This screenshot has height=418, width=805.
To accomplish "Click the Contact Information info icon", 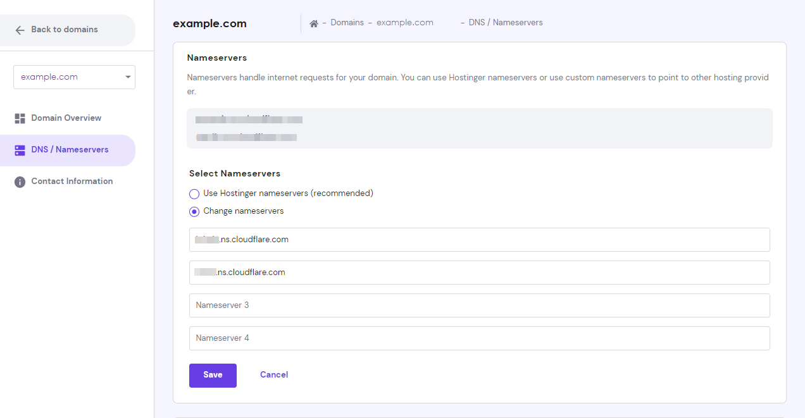I will point(20,181).
